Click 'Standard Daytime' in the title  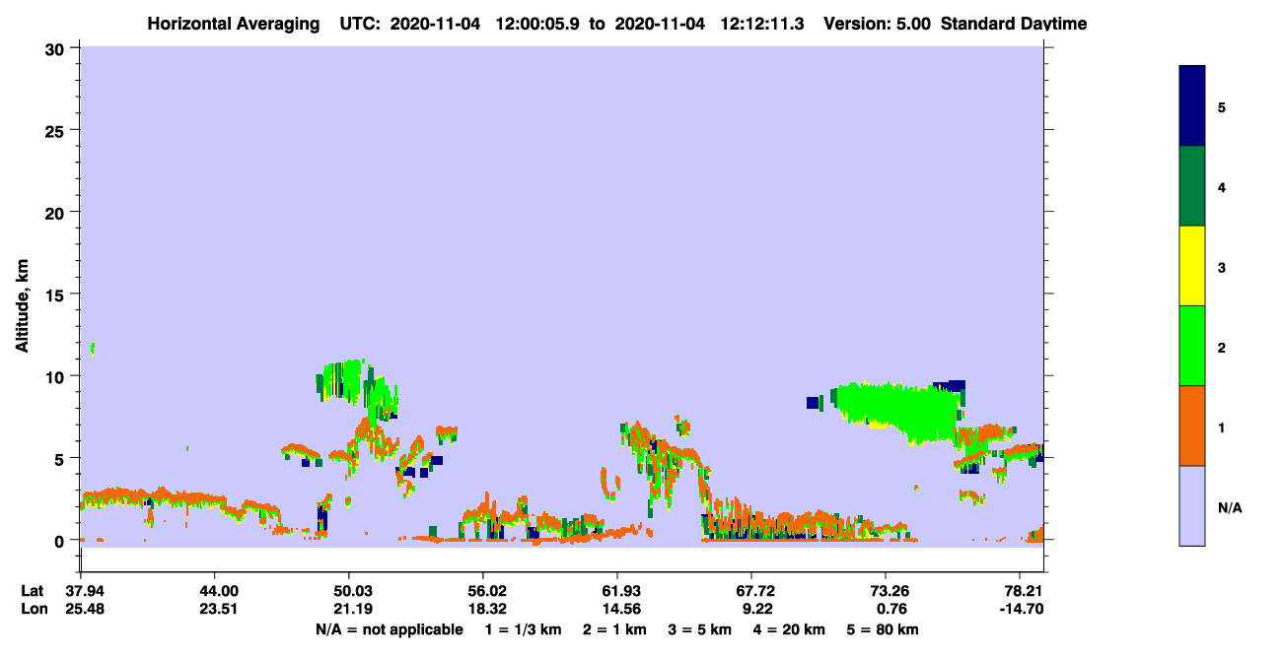(x=1014, y=24)
